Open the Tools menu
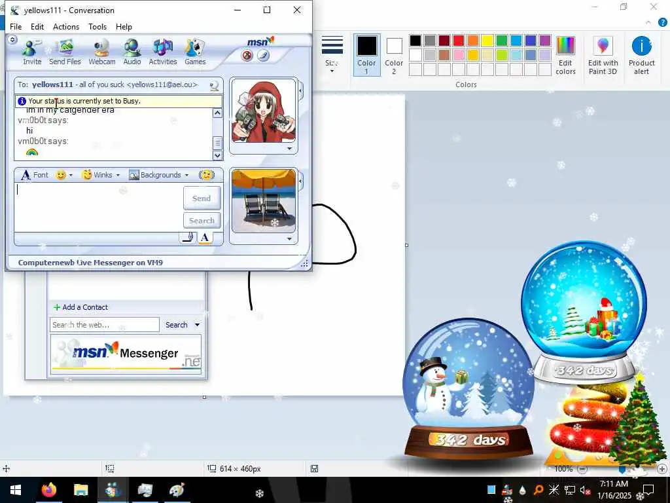The width and height of the screenshot is (670, 503). [97, 26]
